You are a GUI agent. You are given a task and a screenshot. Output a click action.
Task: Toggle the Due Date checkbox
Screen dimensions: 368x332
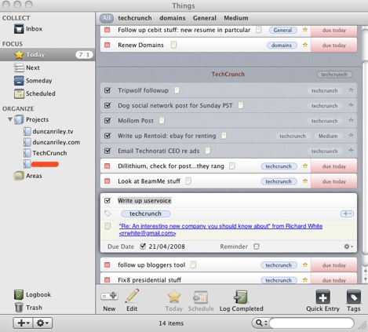[143, 246]
